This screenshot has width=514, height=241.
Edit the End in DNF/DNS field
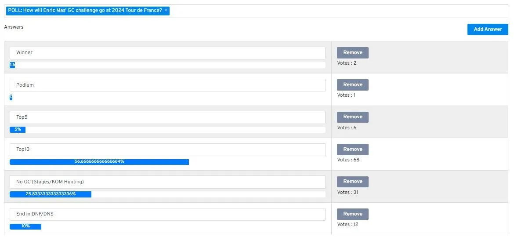click(x=167, y=215)
